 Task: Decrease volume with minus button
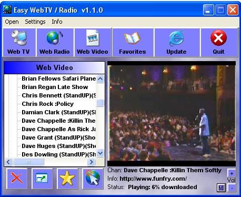232,188
